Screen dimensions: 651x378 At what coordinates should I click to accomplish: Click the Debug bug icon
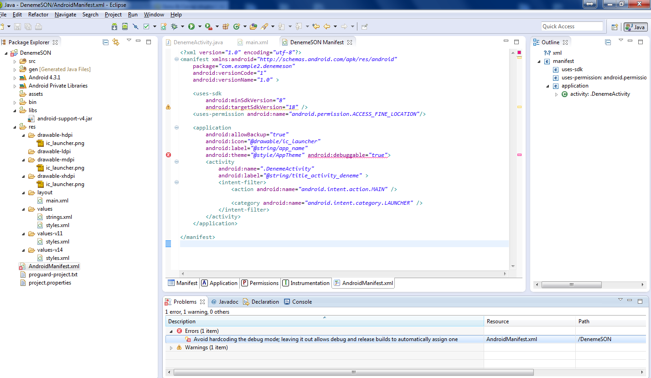174,26
